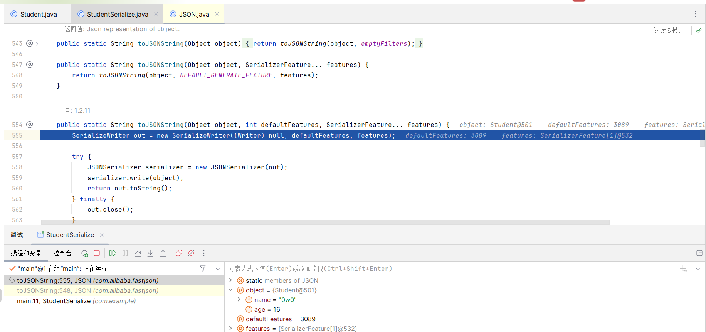Click the line 547 gutter @ icon
Viewport: 706px width, 332px height.
tap(30, 65)
